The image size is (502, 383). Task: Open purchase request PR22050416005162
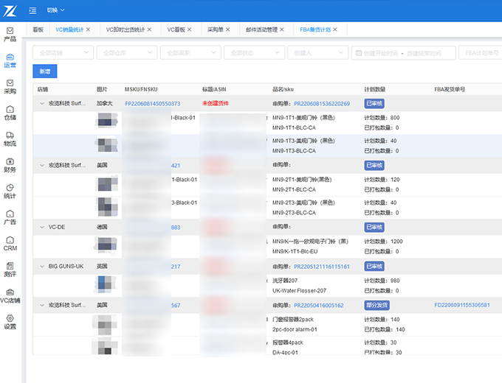[319, 306]
